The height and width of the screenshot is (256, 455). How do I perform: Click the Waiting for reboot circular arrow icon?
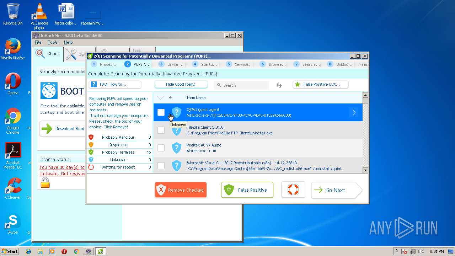[x=91, y=167]
